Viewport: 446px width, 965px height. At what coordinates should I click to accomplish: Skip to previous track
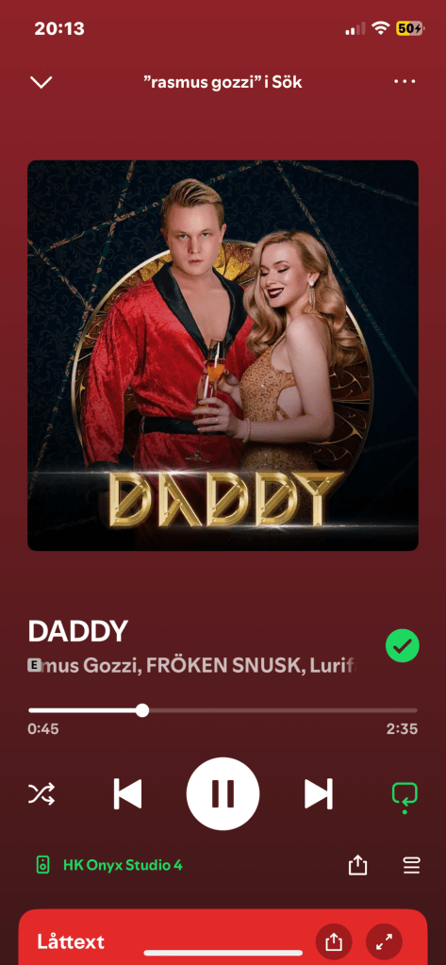point(128,794)
